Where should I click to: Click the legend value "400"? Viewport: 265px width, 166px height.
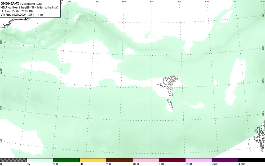[55, 164]
